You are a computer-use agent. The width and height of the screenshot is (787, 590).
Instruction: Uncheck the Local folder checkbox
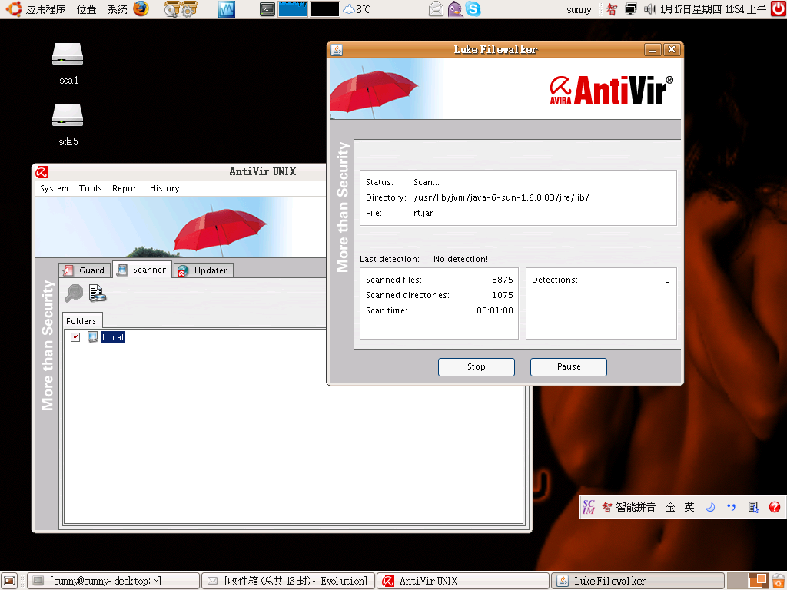(x=75, y=337)
